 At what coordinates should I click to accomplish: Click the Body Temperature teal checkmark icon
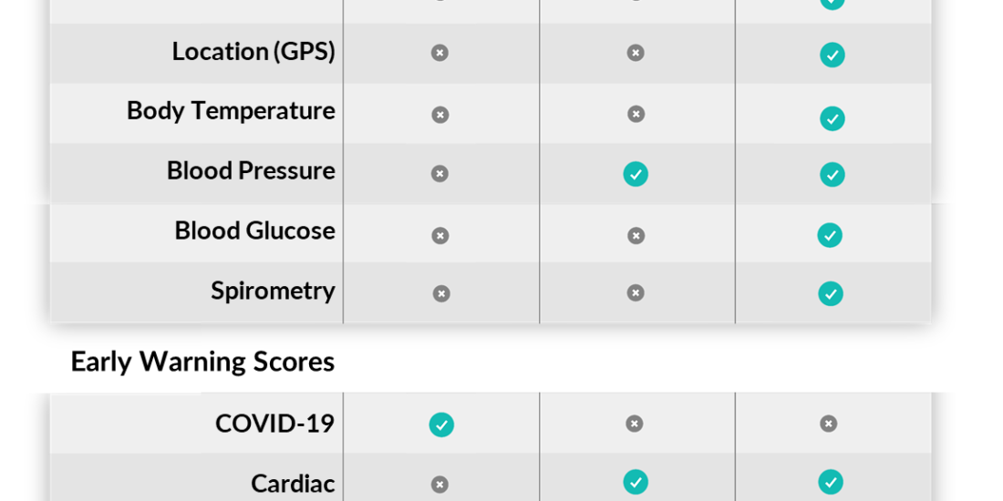pos(832,118)
